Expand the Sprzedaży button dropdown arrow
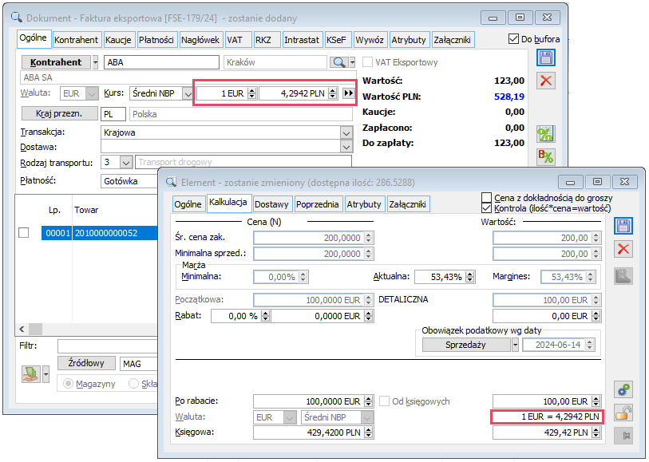649x462 pixels. pyautogui.click(x=515, y=345)
